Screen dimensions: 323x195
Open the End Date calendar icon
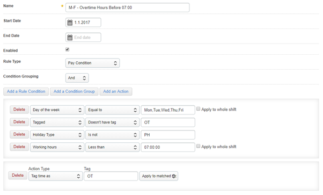70,38
